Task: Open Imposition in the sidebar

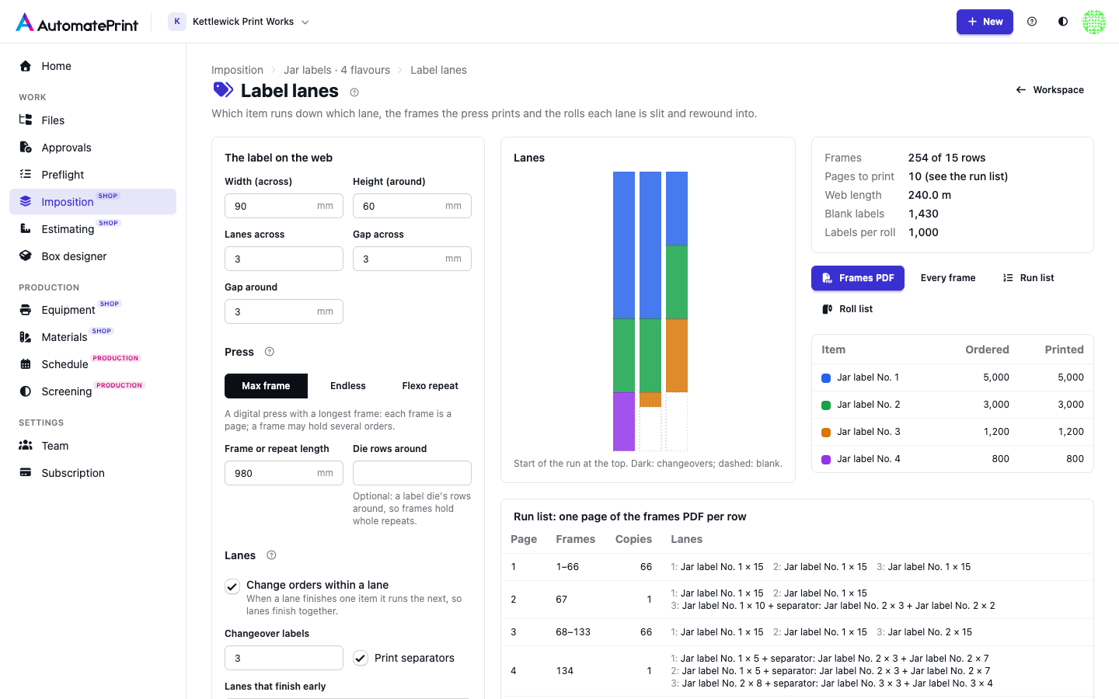Action: coord(93,202)
